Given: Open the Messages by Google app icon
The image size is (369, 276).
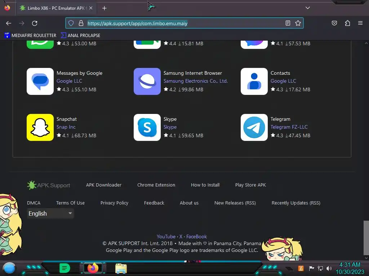Looking at the screenshot, I should pyautogui.click(x=40, y=81).
